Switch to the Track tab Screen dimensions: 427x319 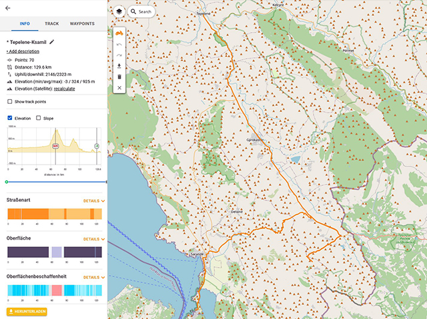point(51,24)
